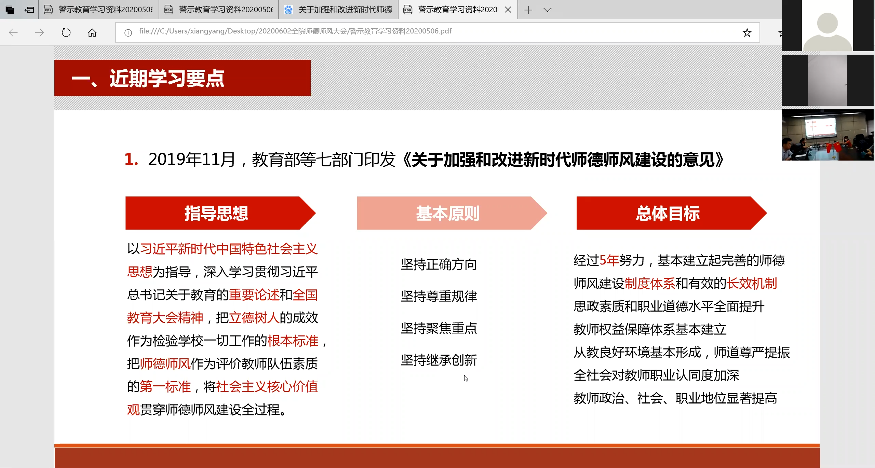The height and width of the screenshot is (468, 875).
Task: Open new tab with plus icon
Action: pyautogui.click(x=528, y=10)
